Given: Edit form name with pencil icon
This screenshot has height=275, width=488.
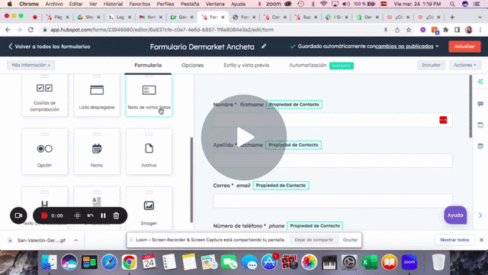Looking at the screenshot, I should (264, 46).
